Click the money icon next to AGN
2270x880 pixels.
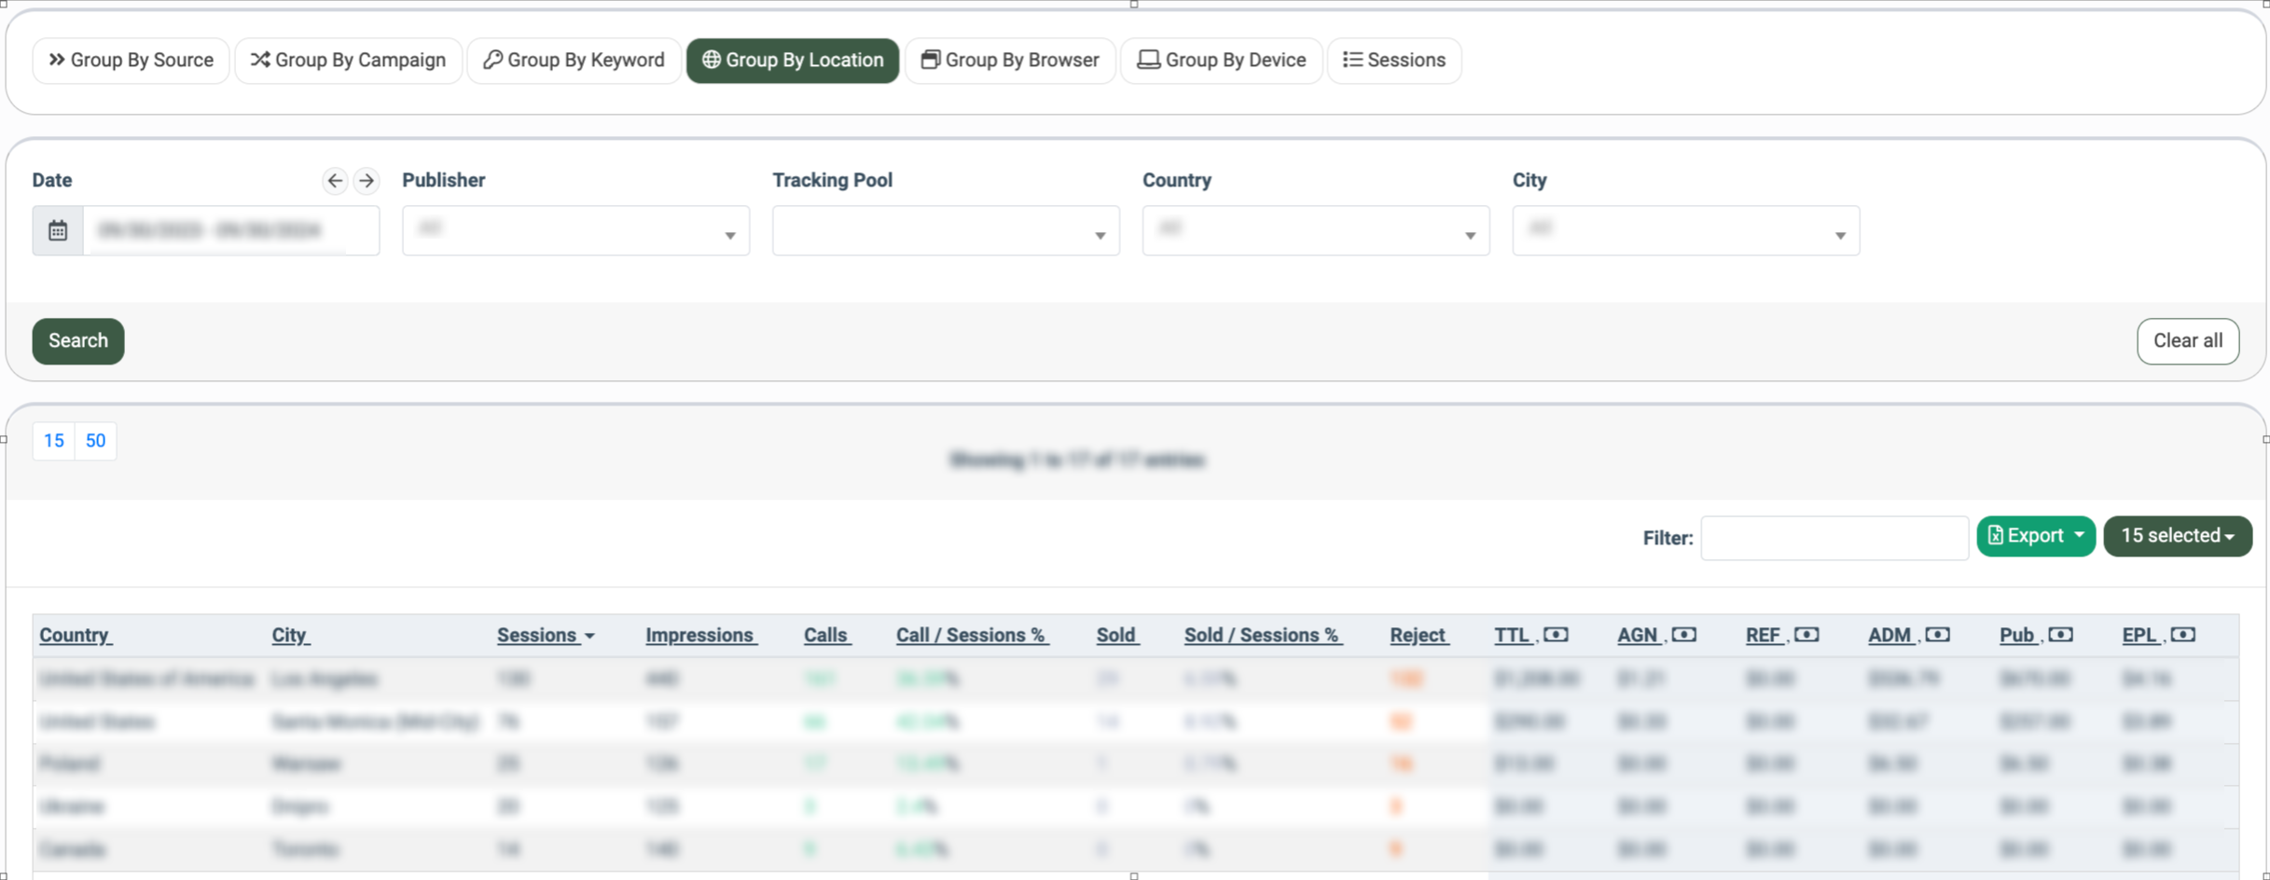pos(1683,635)
